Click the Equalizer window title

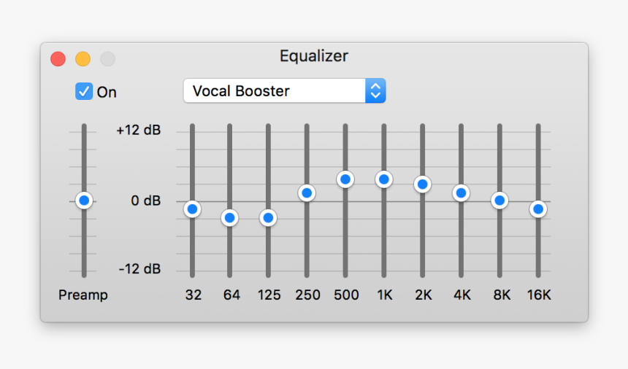(x=314, y=56)
